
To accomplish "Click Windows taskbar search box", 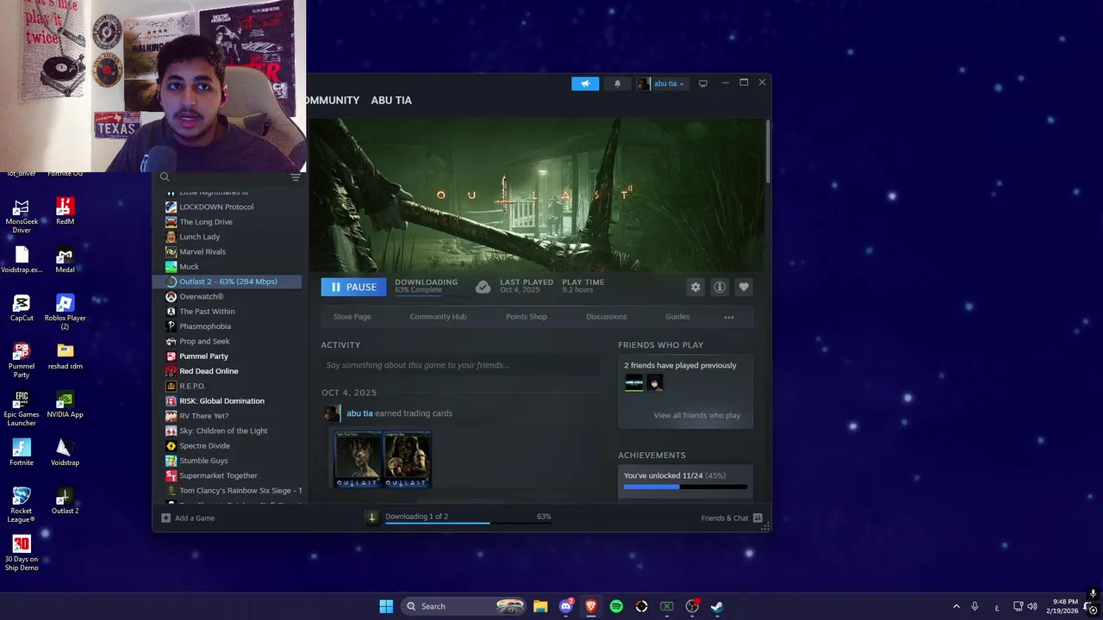I will tap(464, 606).
